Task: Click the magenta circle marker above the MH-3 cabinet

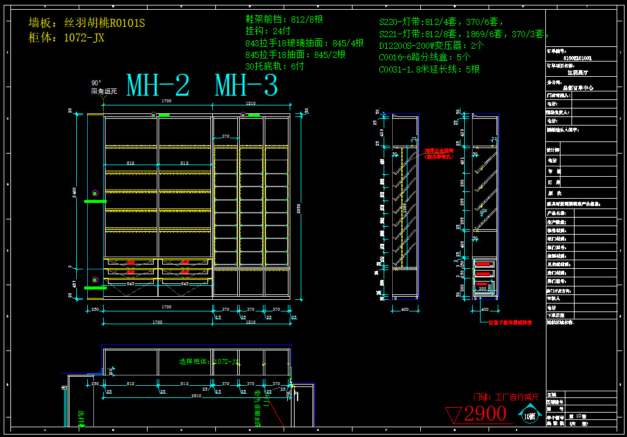Action: pyautogui.click(x=243, y=115)
